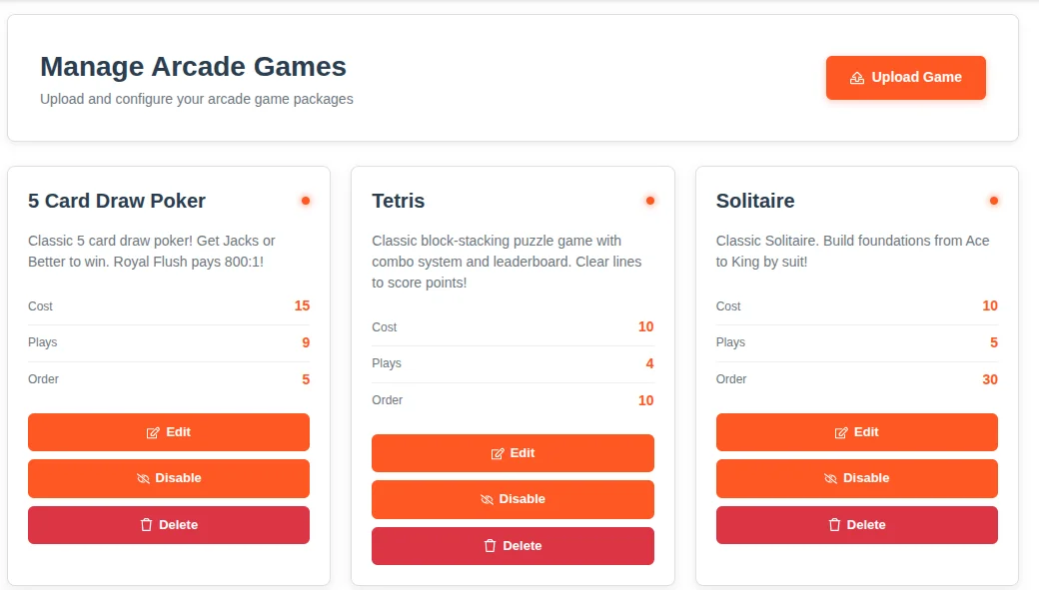
Task: Click the trash icon on Poker's Delete button
Action: click(x=146, y=525)
